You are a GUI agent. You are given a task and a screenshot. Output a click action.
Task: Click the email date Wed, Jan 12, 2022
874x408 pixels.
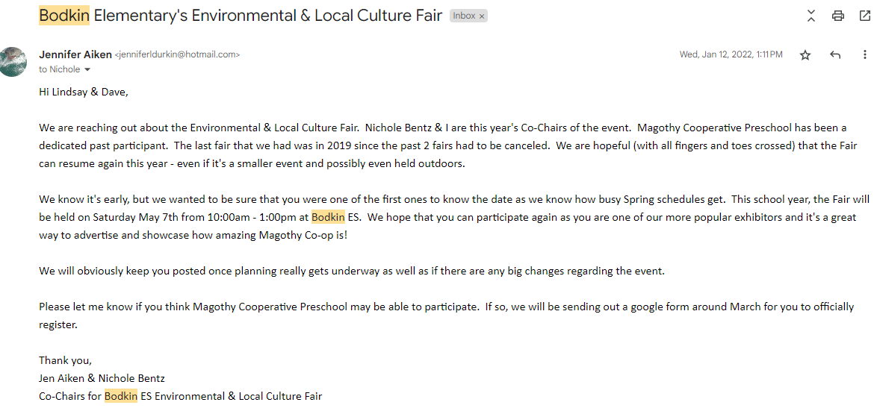pyautogui.click(x=731, y=54)
